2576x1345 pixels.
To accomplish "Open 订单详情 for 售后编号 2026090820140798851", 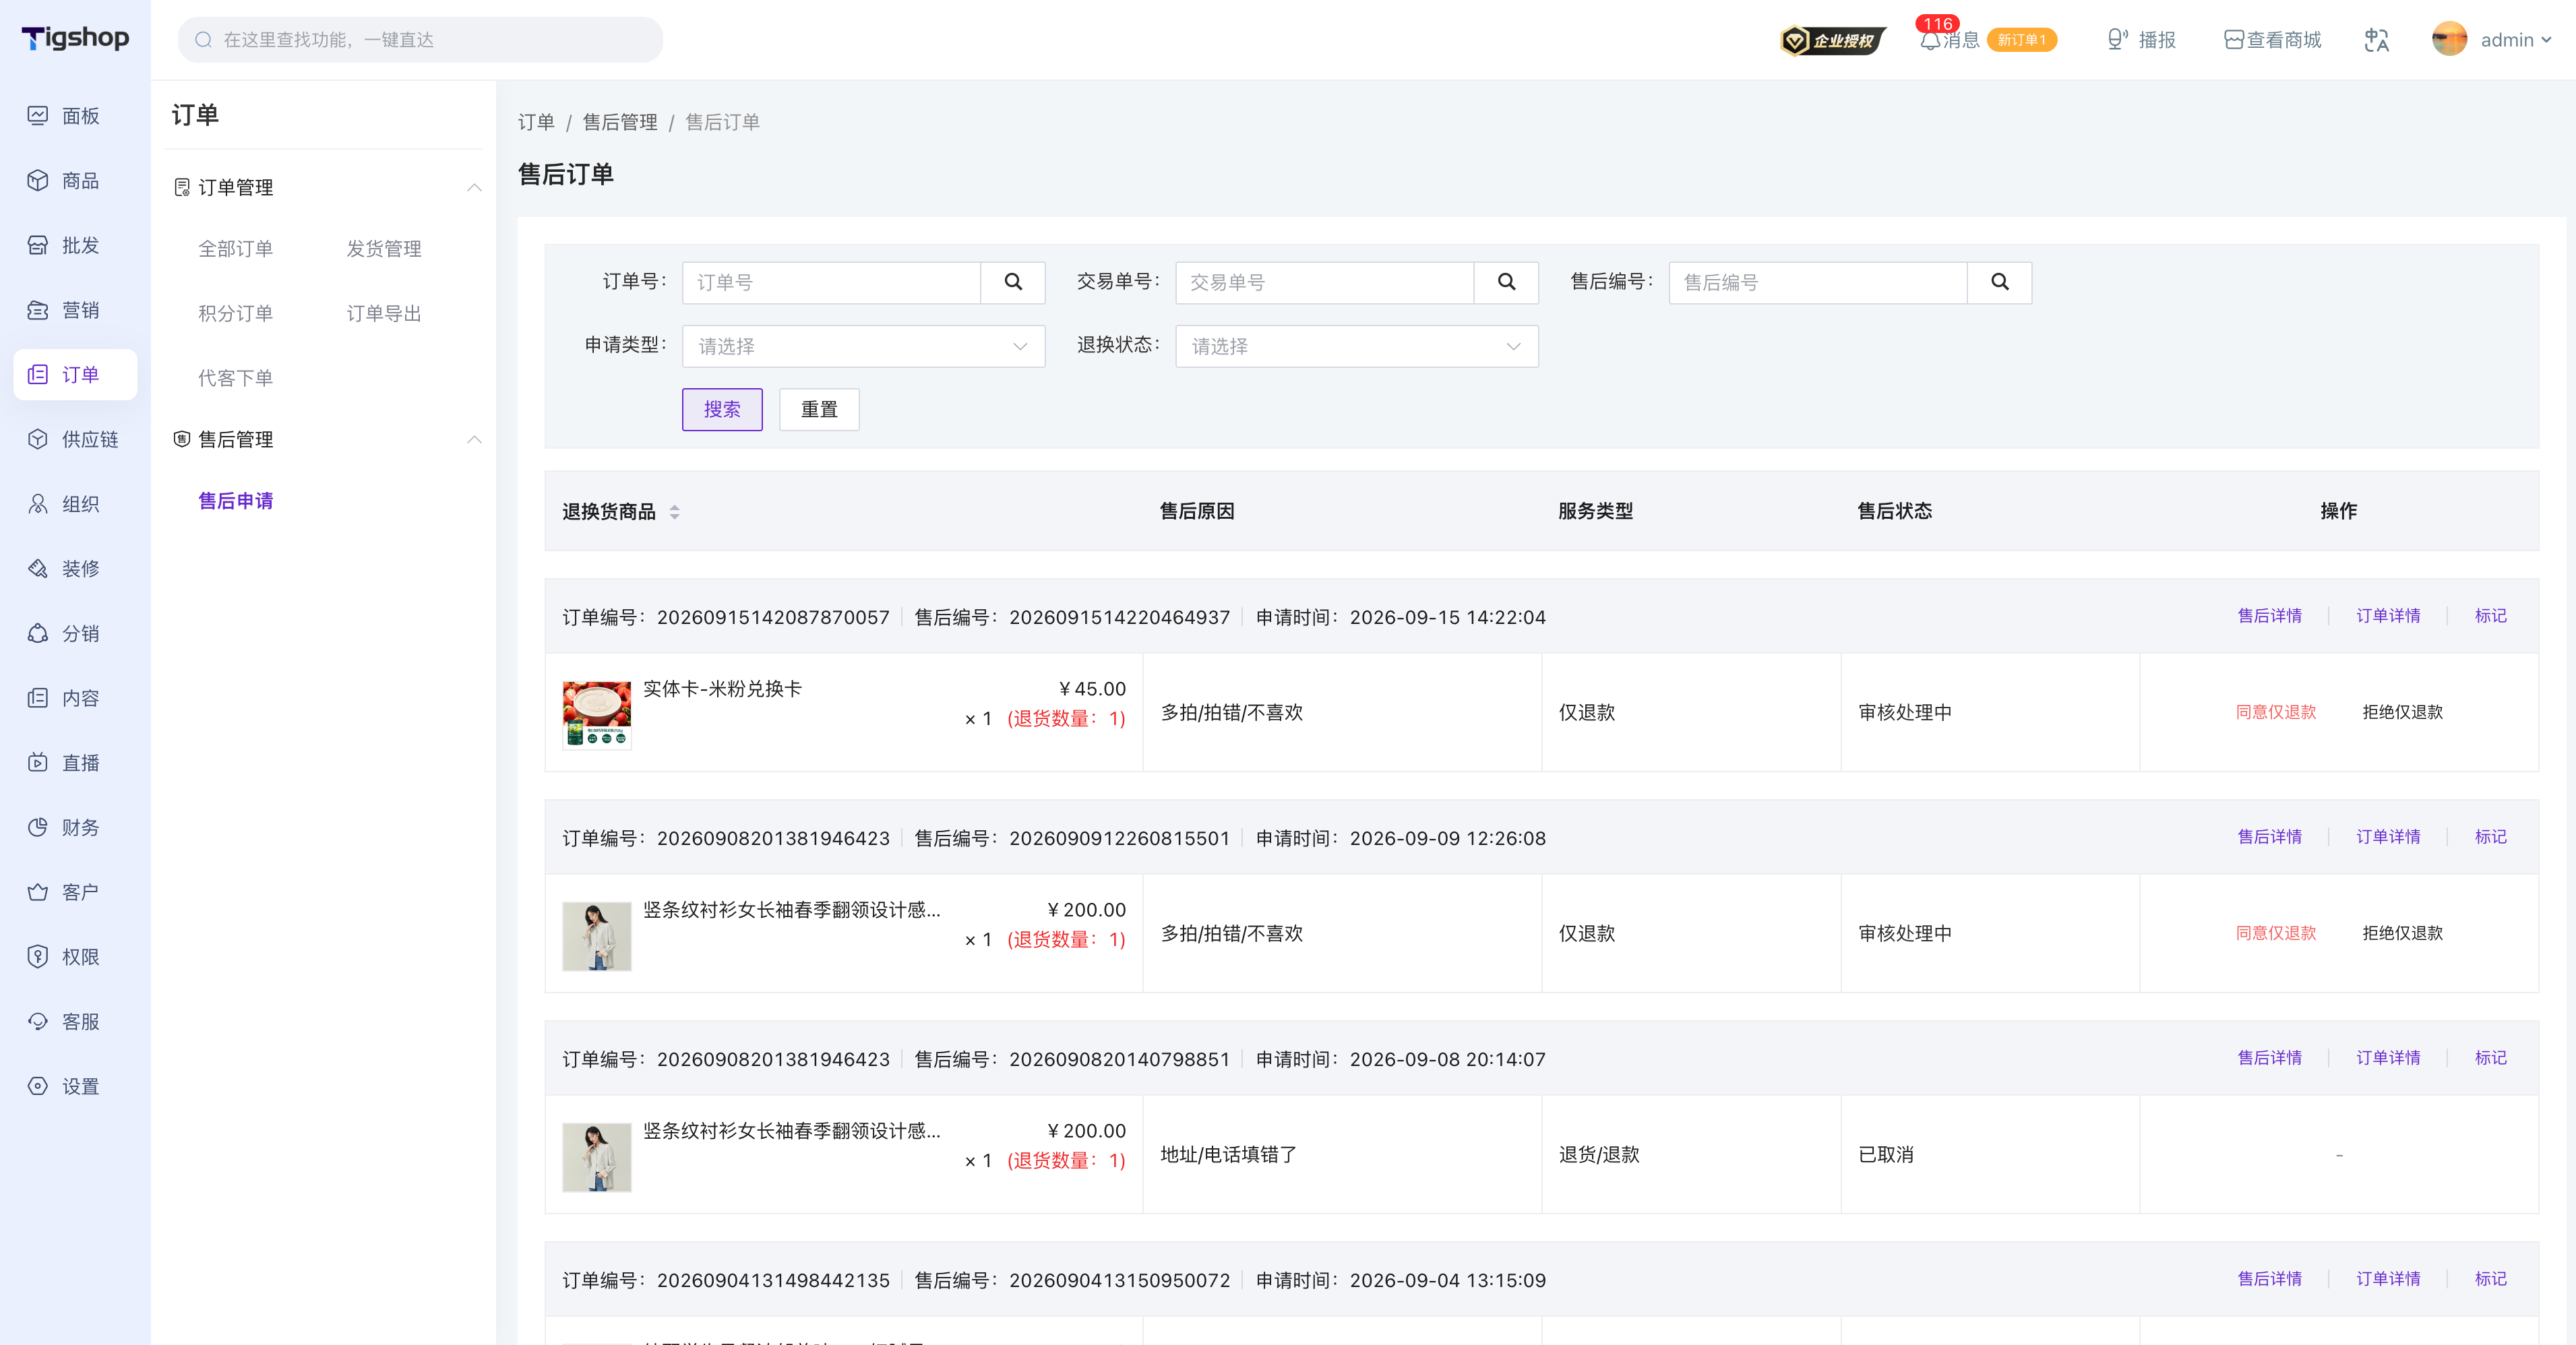I will coord(2388,1058).
